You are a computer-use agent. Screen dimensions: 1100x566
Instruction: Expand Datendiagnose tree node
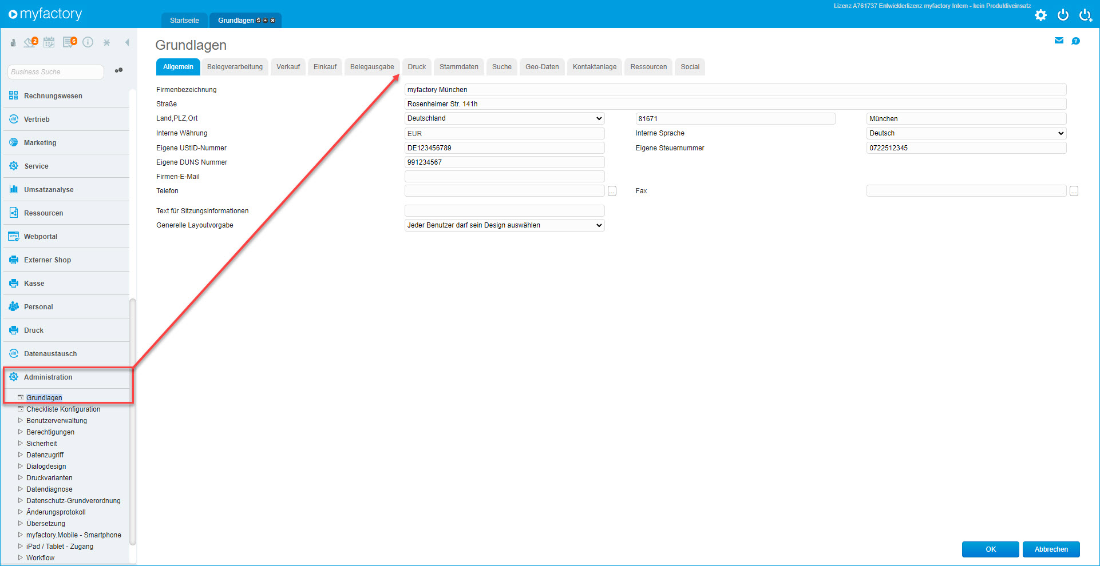click(21, 489)
